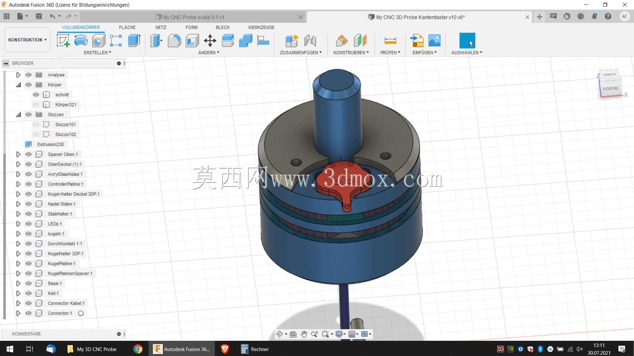Expand the ControllerPlatine:1 component
The image size is (634, 356).
pos(18,184)
